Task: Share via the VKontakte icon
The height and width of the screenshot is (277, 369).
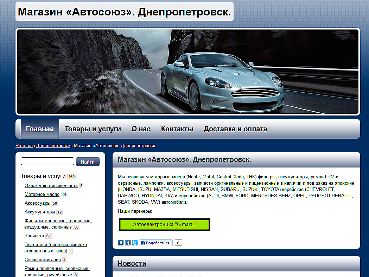Action: click(x=121, y=243)
